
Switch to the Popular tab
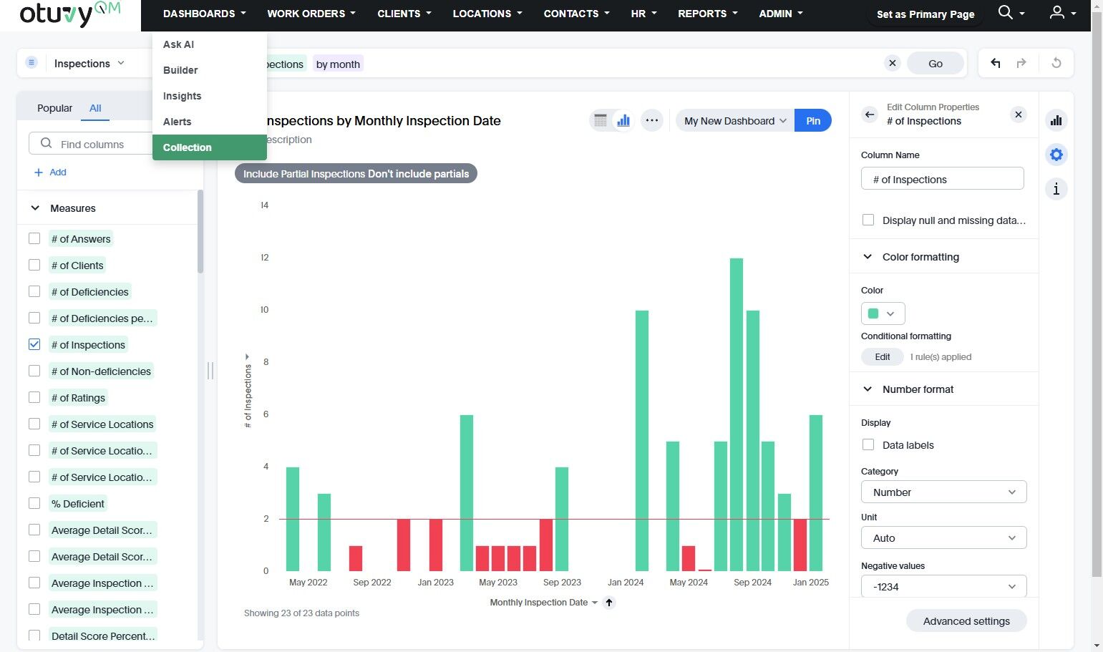(54, 108)
